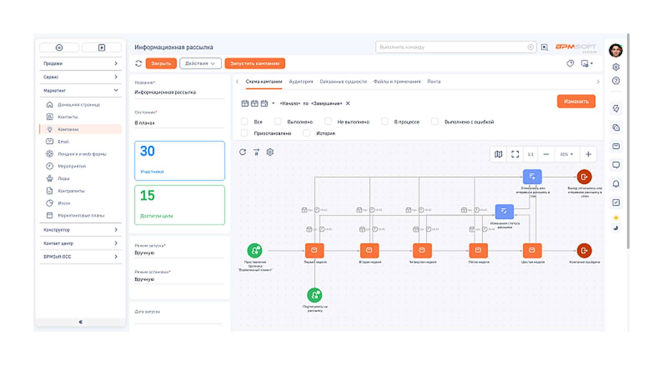Viewport: 663px width, 365px height.
Task: Collapse the Маркетинг sidebar section
Action: click(x=80, y=90)
